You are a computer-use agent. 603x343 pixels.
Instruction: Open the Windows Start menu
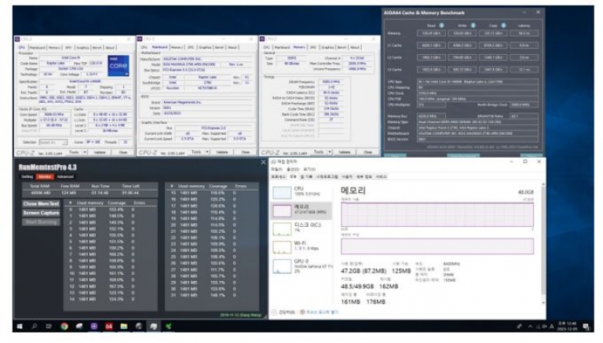point(20,326)
